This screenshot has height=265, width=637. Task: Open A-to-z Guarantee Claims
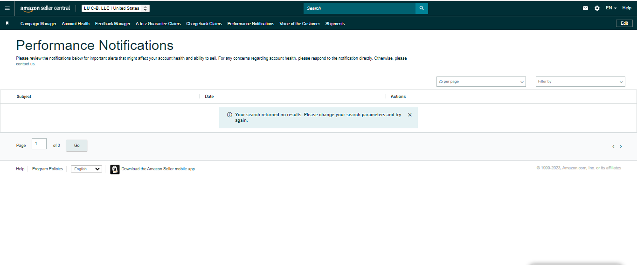click(158, 24)
